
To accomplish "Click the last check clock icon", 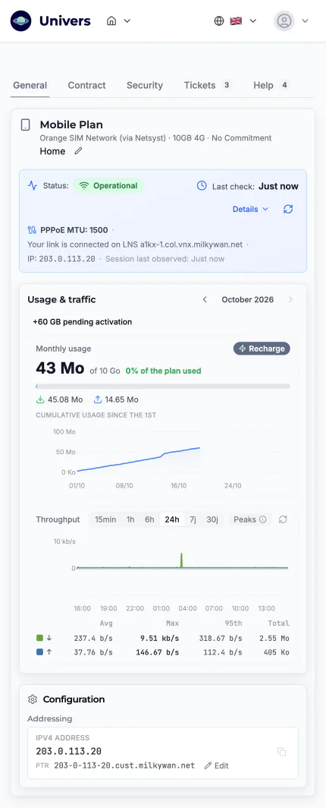I will point(202,185).
